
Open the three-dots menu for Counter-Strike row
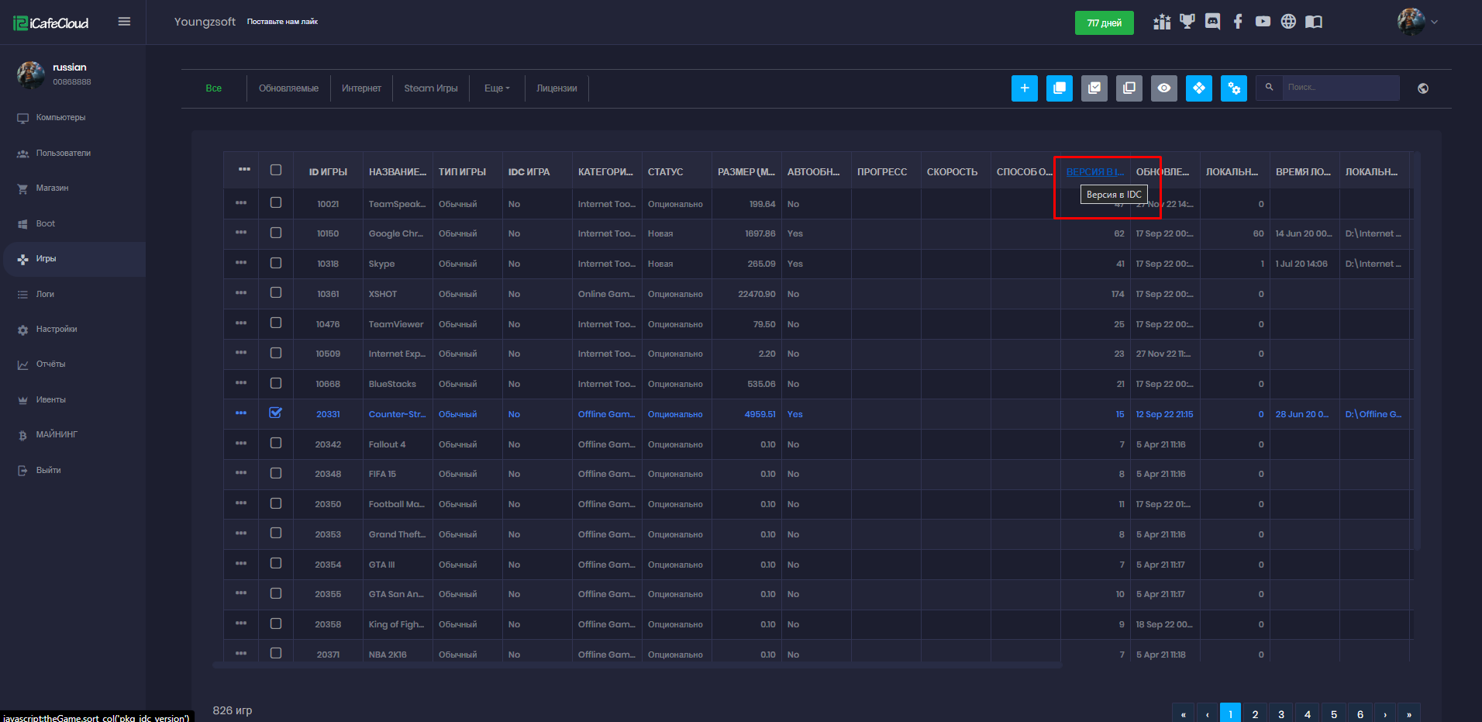[x=241, y=413]
